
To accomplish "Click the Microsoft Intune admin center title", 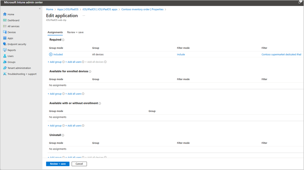I will point(23,2).
